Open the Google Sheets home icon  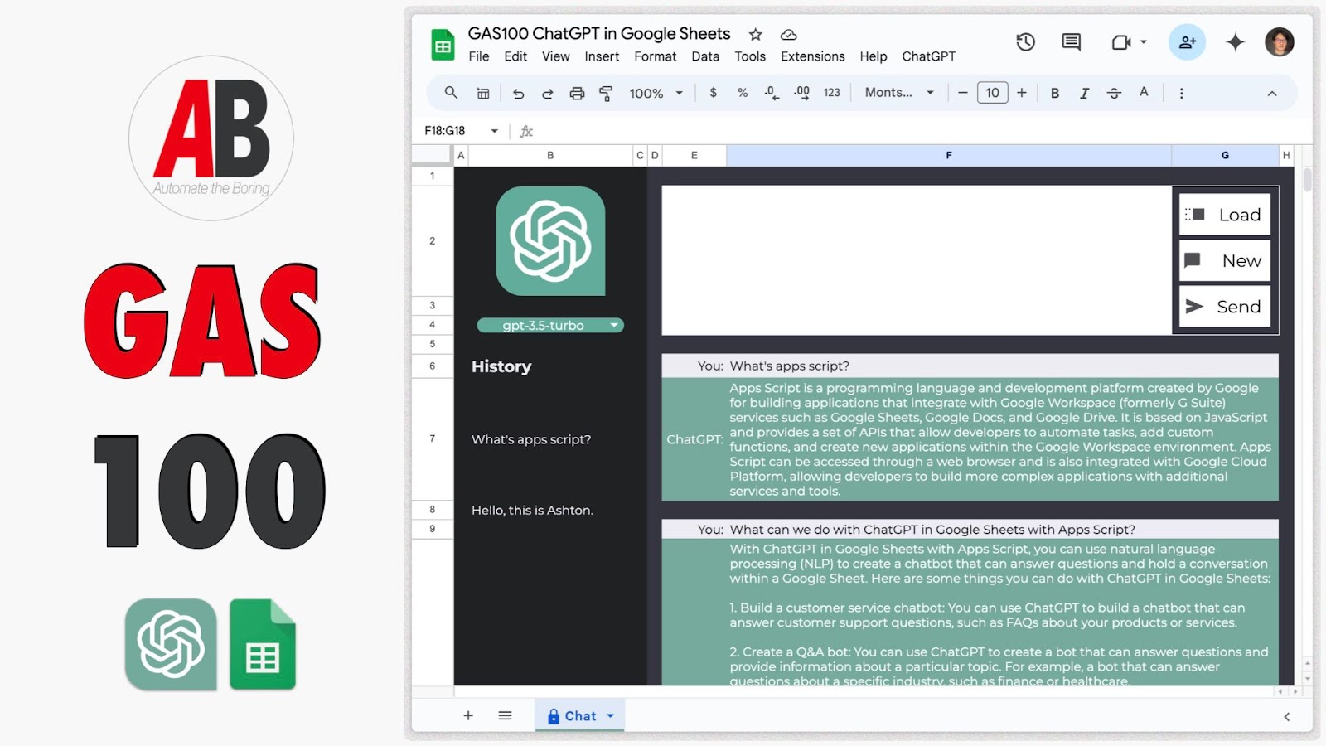coord(443,45)
